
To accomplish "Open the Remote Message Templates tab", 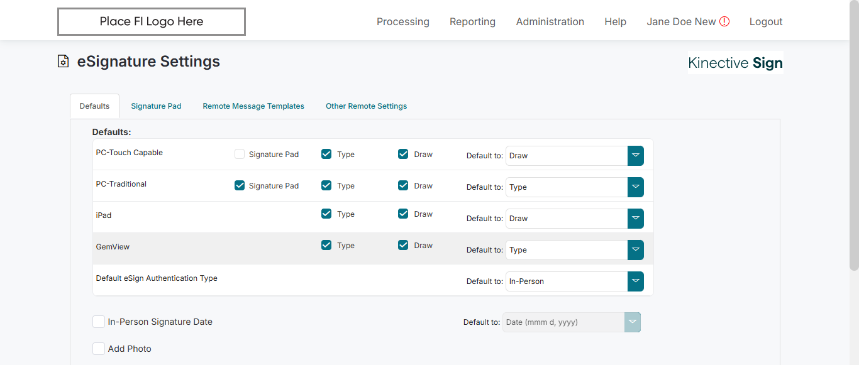I will (253, 106).
